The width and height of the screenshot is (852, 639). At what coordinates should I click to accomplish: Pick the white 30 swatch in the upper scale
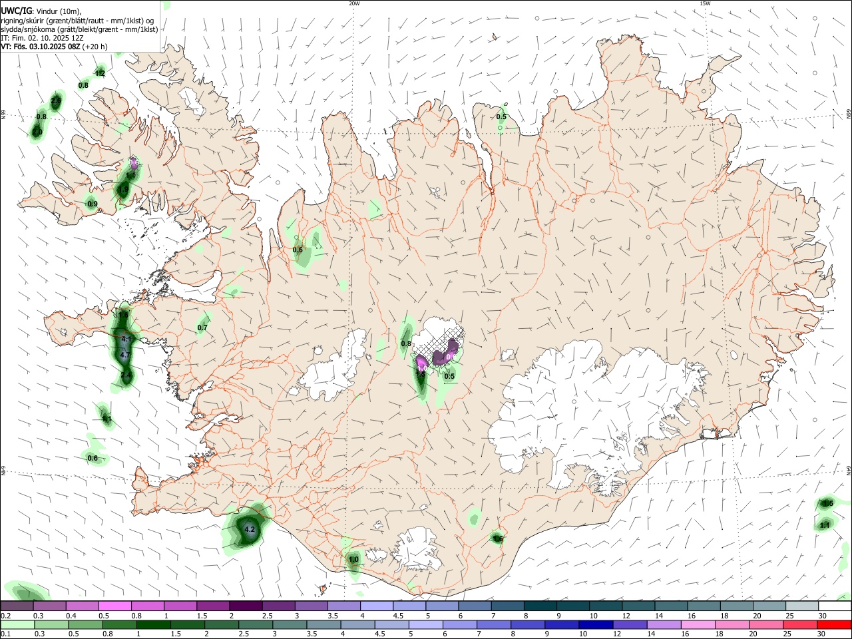(x=834, y=606)
